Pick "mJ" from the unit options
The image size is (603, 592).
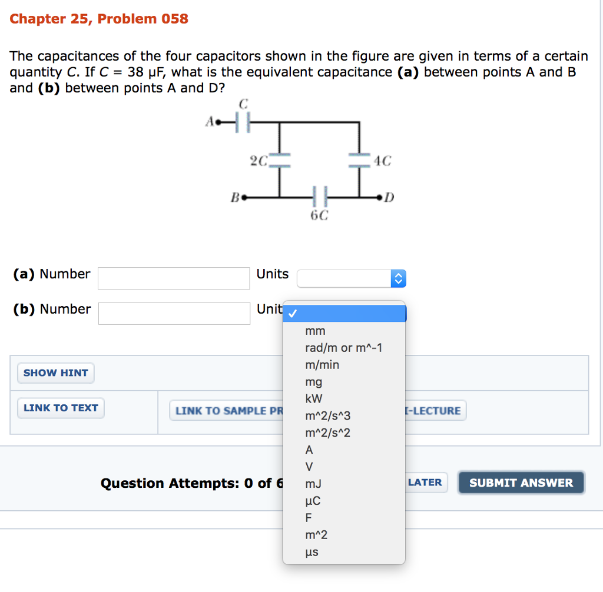313,484
